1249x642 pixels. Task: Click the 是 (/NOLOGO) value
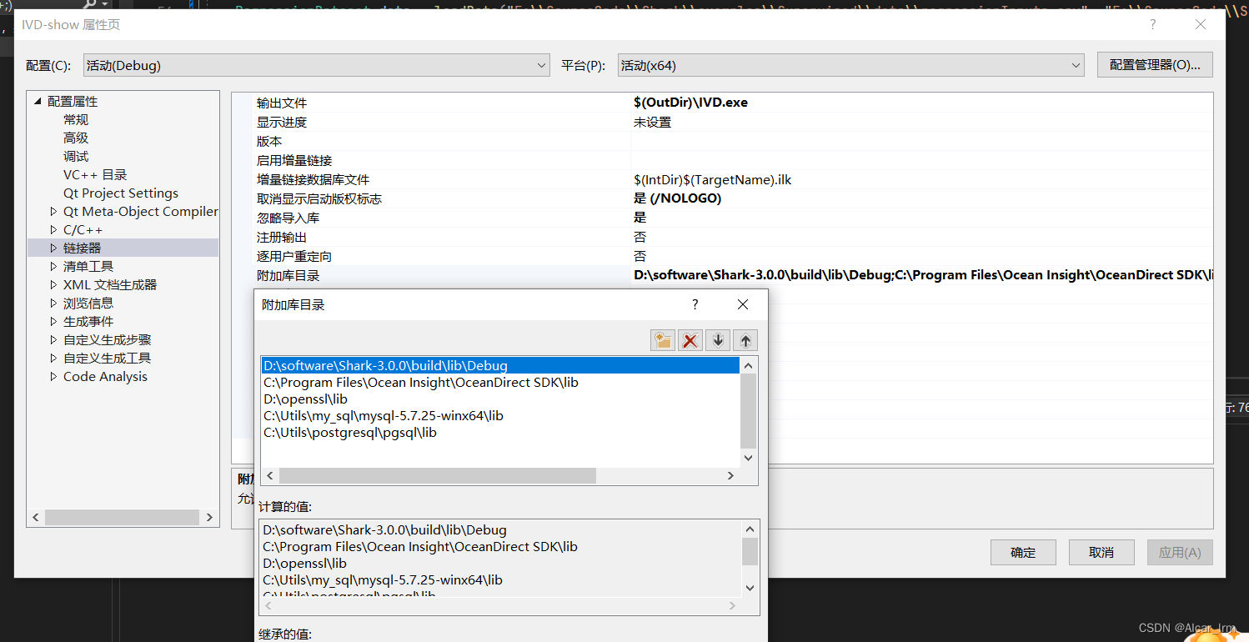coord(677,198)
